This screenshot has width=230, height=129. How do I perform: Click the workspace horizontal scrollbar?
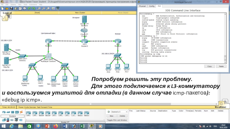91,104
